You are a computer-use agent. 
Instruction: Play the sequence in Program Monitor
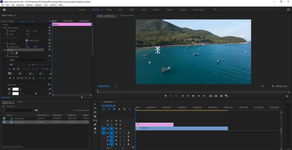coord(193,96)
